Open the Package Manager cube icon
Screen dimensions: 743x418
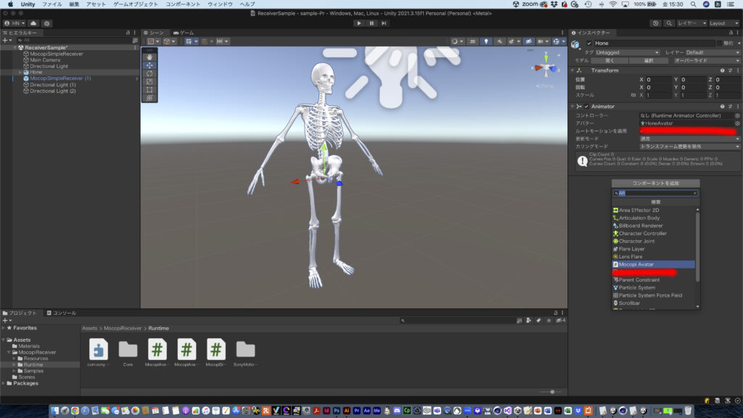click(x=47, y=23)
